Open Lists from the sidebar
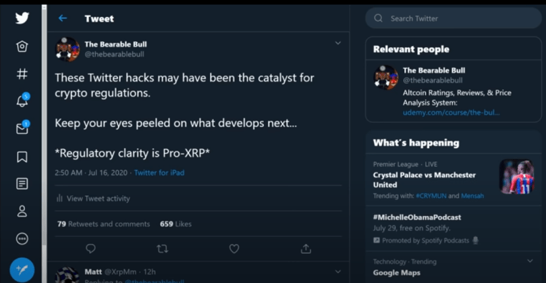 pos(22,184)
